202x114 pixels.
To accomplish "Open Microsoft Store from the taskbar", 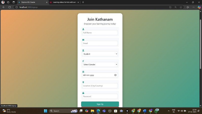I will click(116, 111).
